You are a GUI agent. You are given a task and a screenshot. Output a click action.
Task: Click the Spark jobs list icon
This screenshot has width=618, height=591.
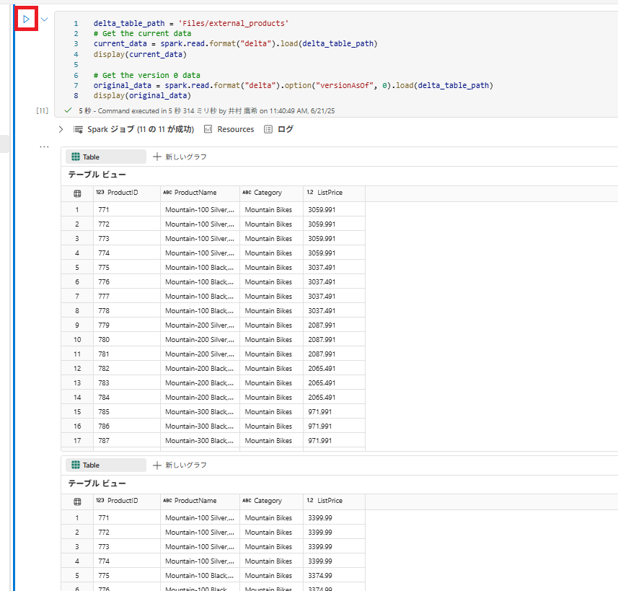point(78,129)
